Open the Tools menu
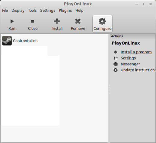This screenshot has height=143, width=156. 32,11
